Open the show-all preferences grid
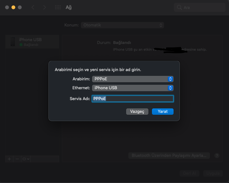Image resolution: width=229 pixels, height=183 pixels. pyautogui.click(x=58, y=7)
